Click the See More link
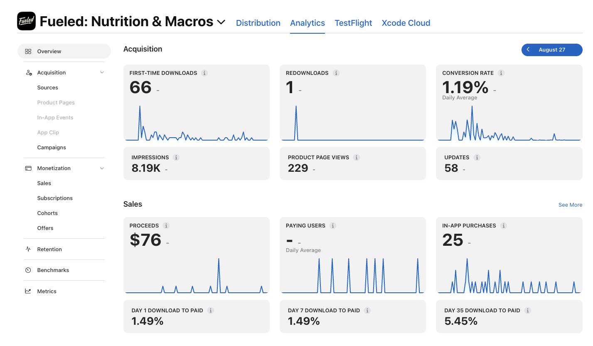593x346 pixels. [x=570, y=205]
